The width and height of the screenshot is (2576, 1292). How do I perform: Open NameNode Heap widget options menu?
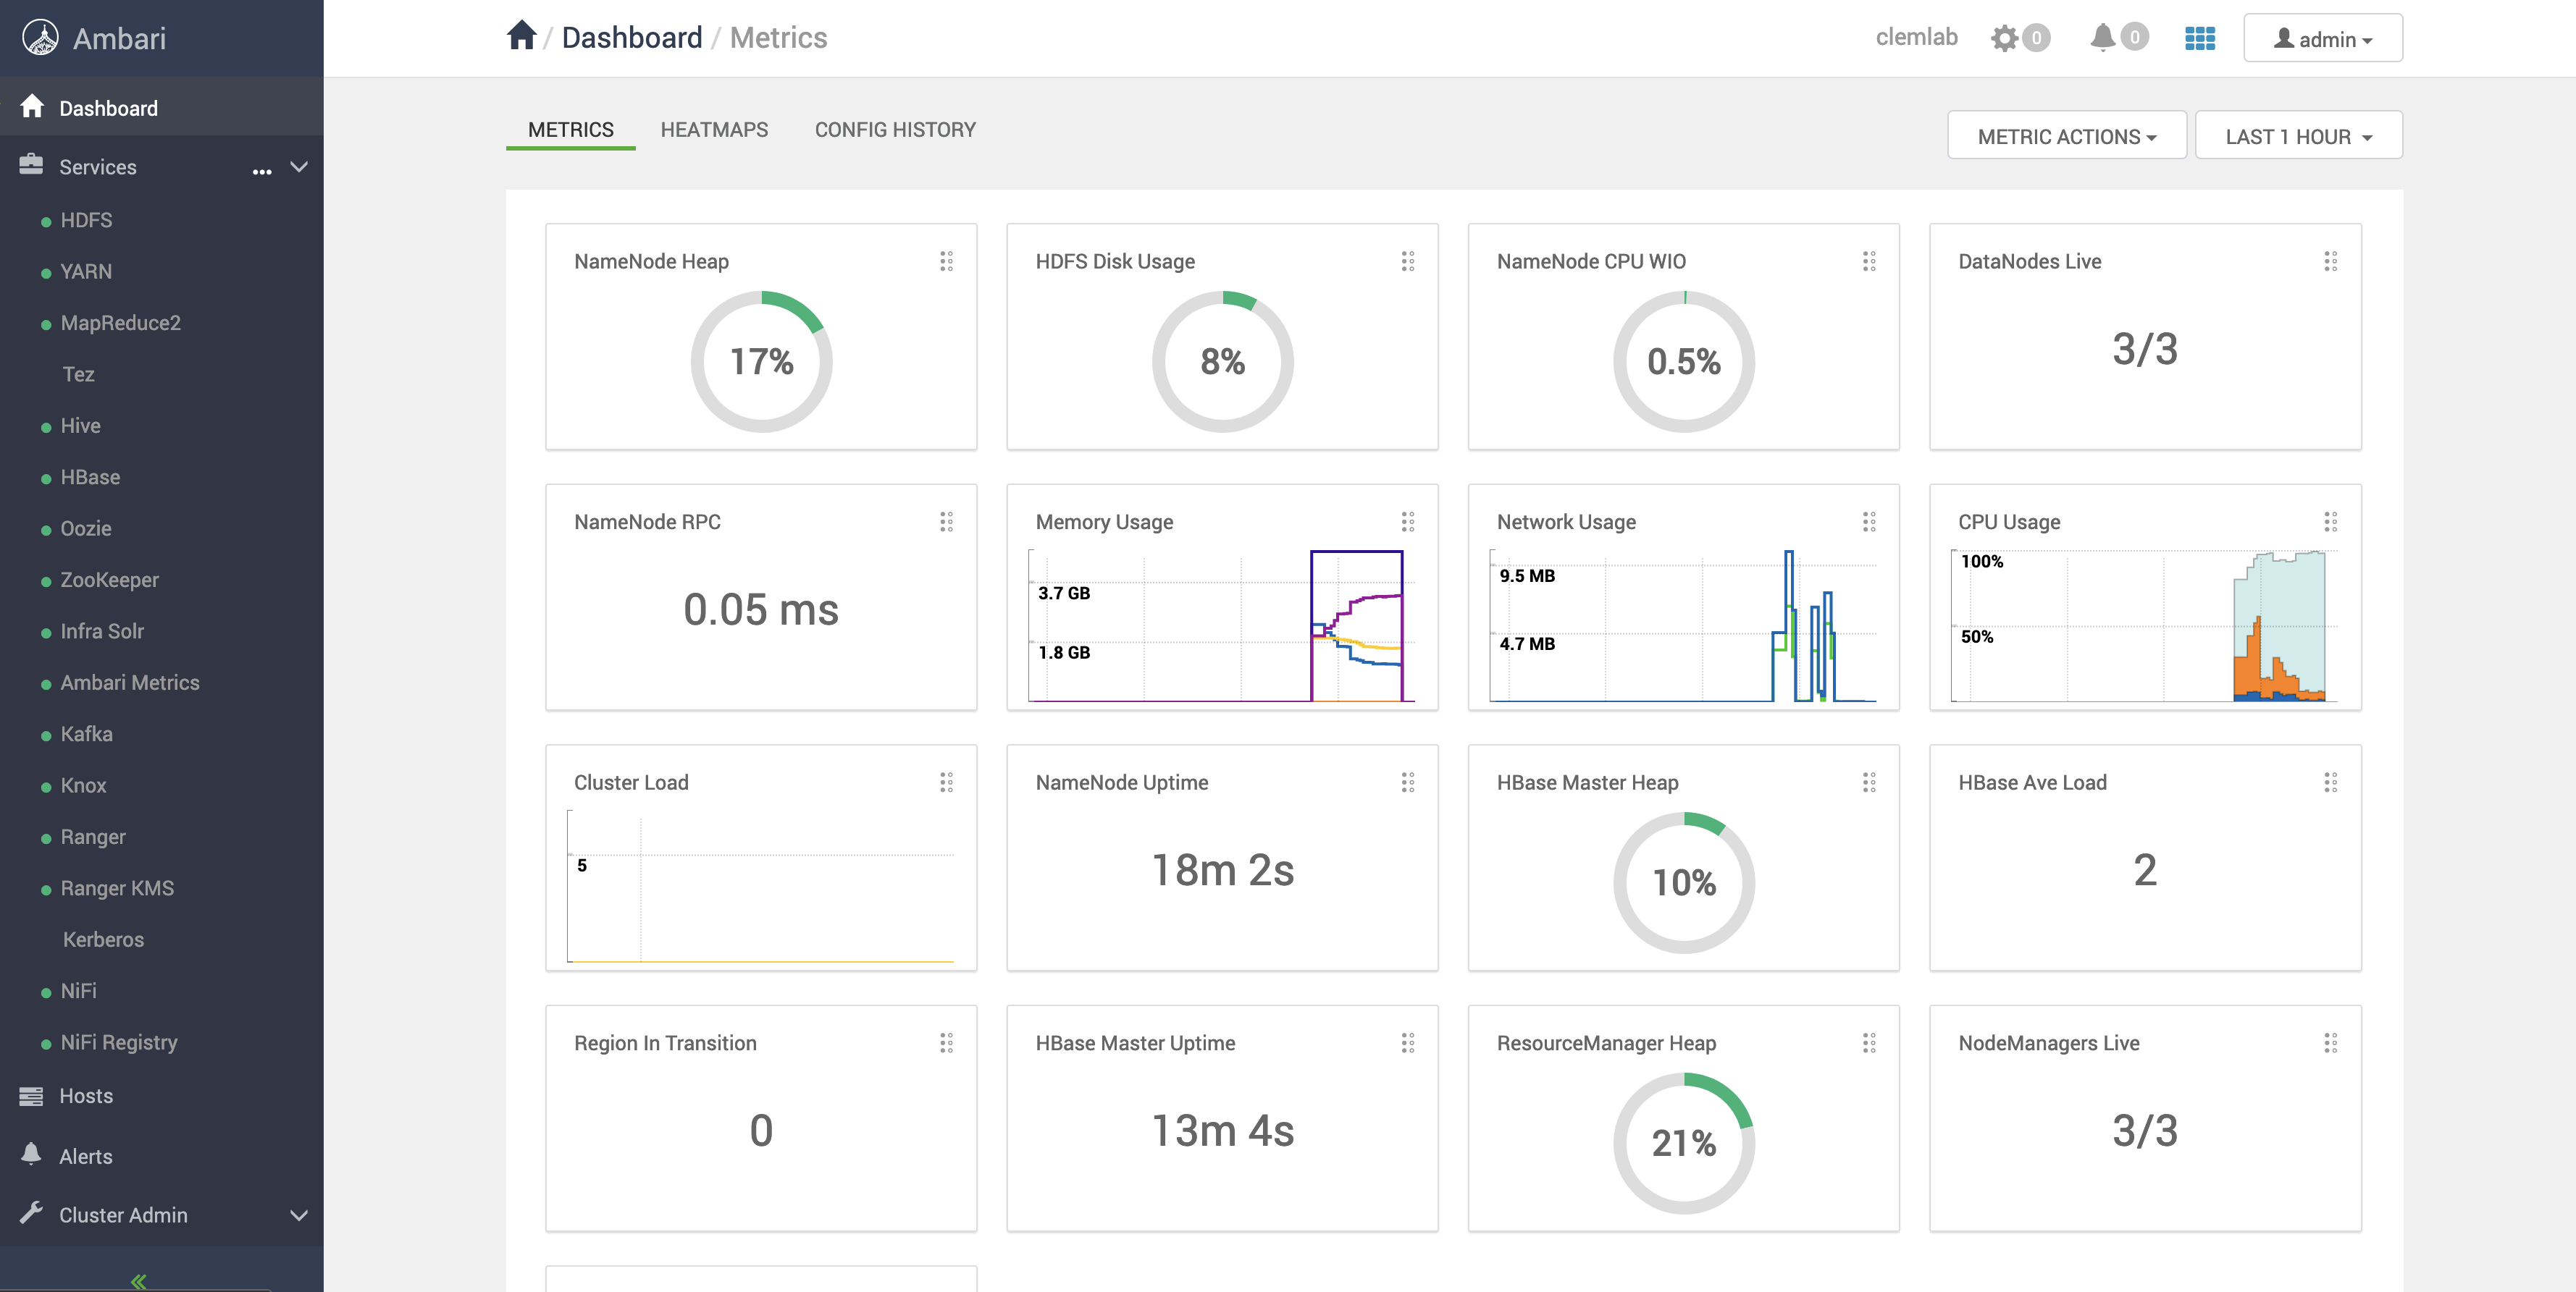click(x=946, y=262)
